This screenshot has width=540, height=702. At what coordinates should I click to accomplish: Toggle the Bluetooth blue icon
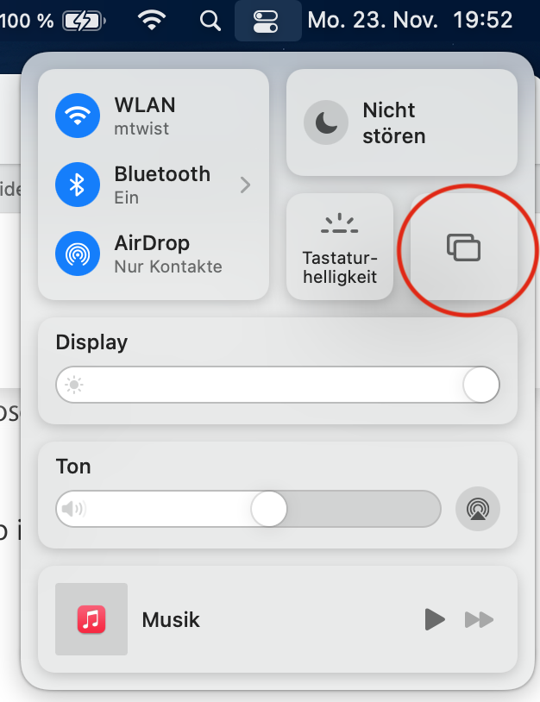(x=78, y=185)
